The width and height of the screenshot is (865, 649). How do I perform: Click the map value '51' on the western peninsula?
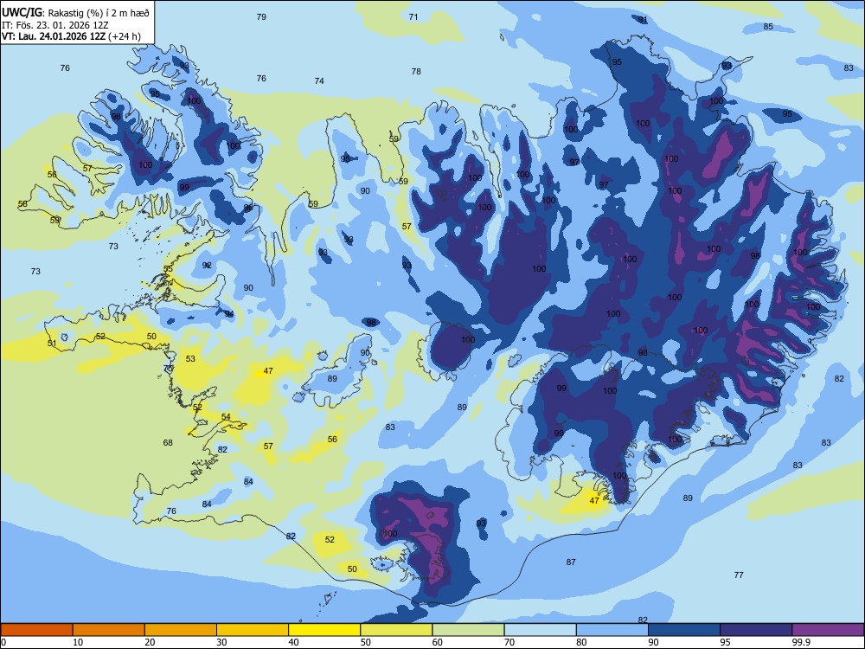[x=52, y=344]
